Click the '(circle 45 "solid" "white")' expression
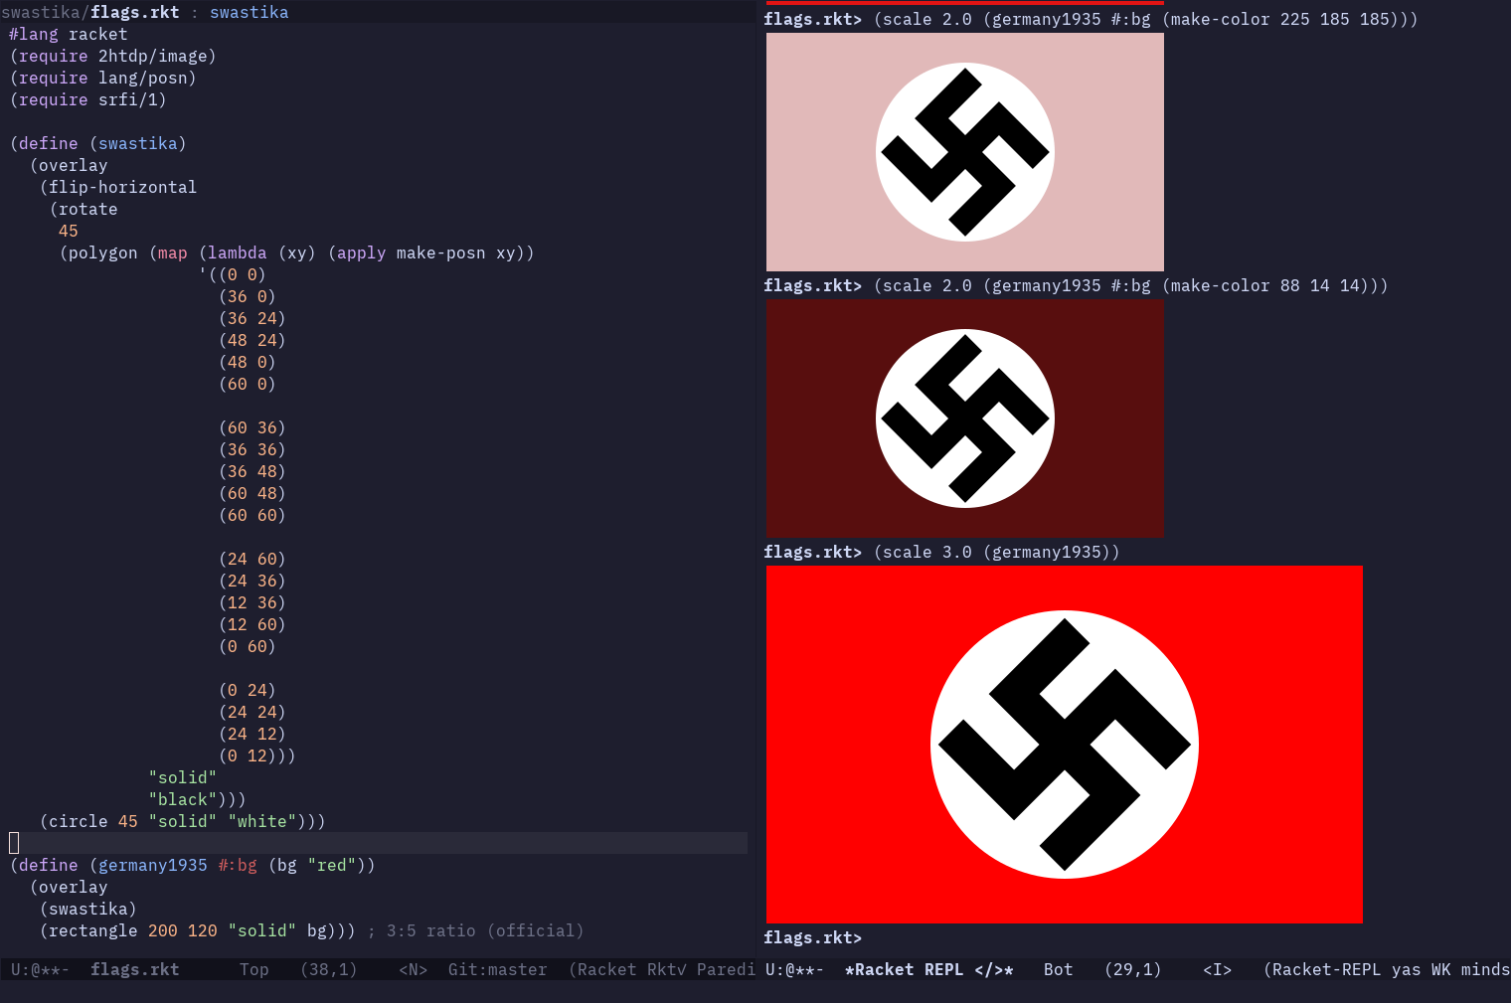The image size is (1511, 1003). [178, 821]
